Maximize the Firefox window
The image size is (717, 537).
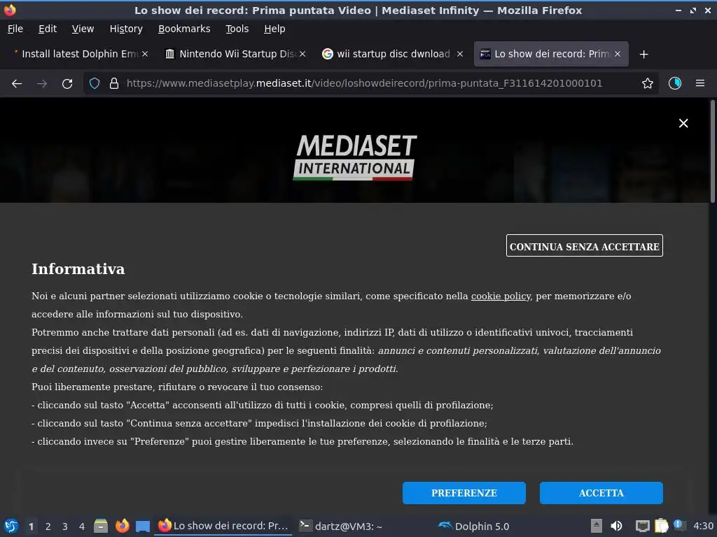pyautogui.click(x=692, y=10)
